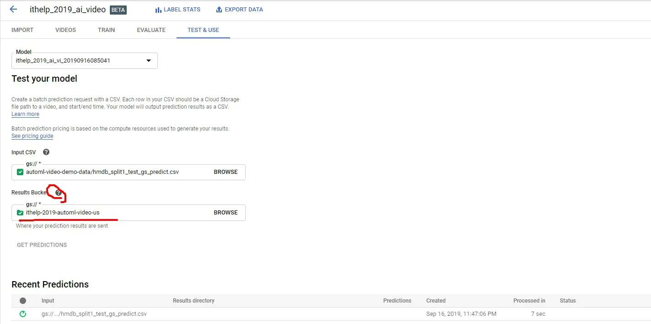Click the Input CSV help question icon

point(46,152)
